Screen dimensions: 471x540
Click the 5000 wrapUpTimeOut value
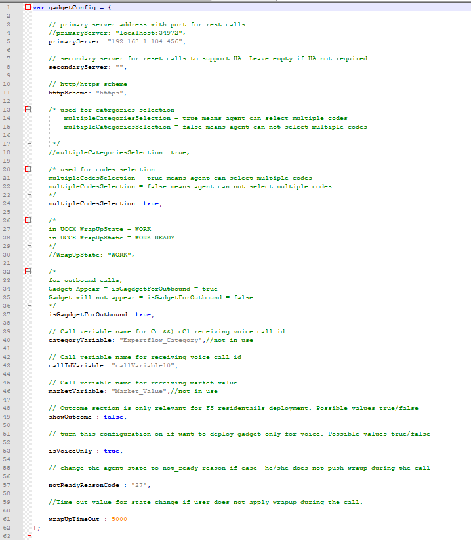(119, 519)
